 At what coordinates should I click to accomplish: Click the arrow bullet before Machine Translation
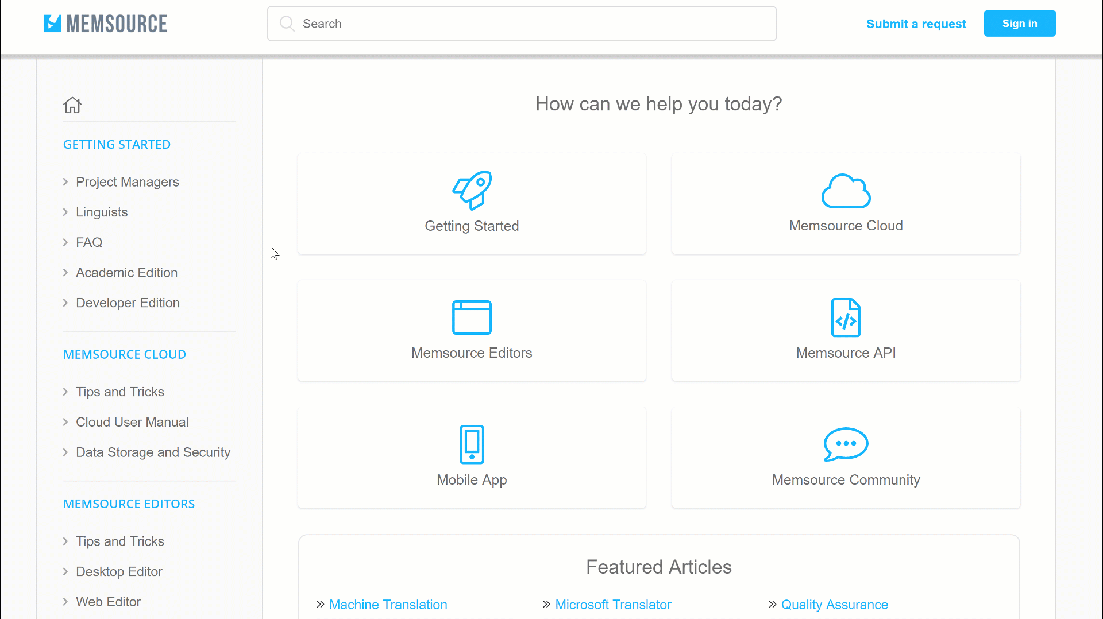click(321, 605)
